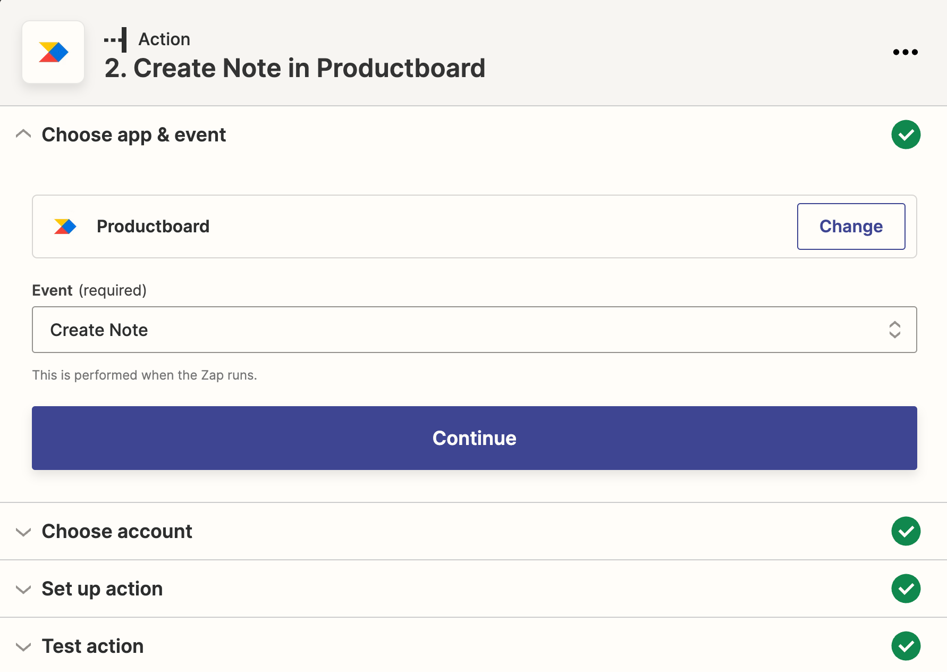Click green checkmark for Test action
The width and height of the screenshot is (947, 672).
click(x=906, y=646)
